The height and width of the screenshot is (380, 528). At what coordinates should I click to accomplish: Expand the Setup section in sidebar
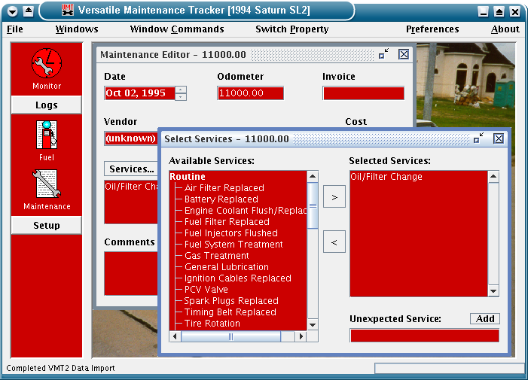[46, 226]
